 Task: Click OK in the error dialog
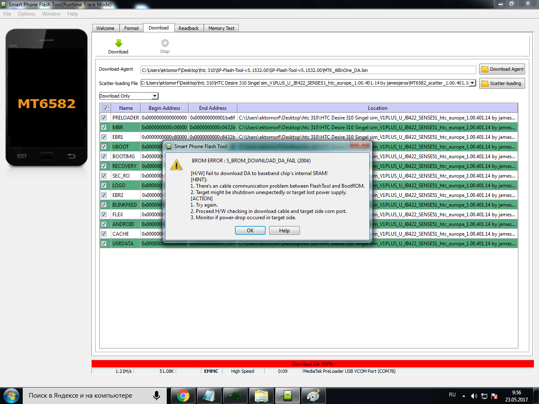coord(250,231)
